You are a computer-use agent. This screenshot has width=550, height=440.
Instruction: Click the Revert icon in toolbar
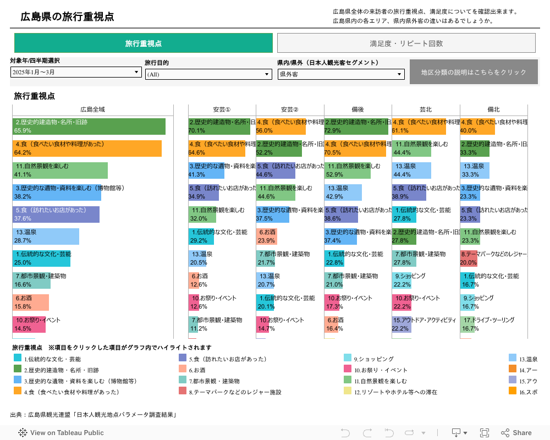click(389, 433)
